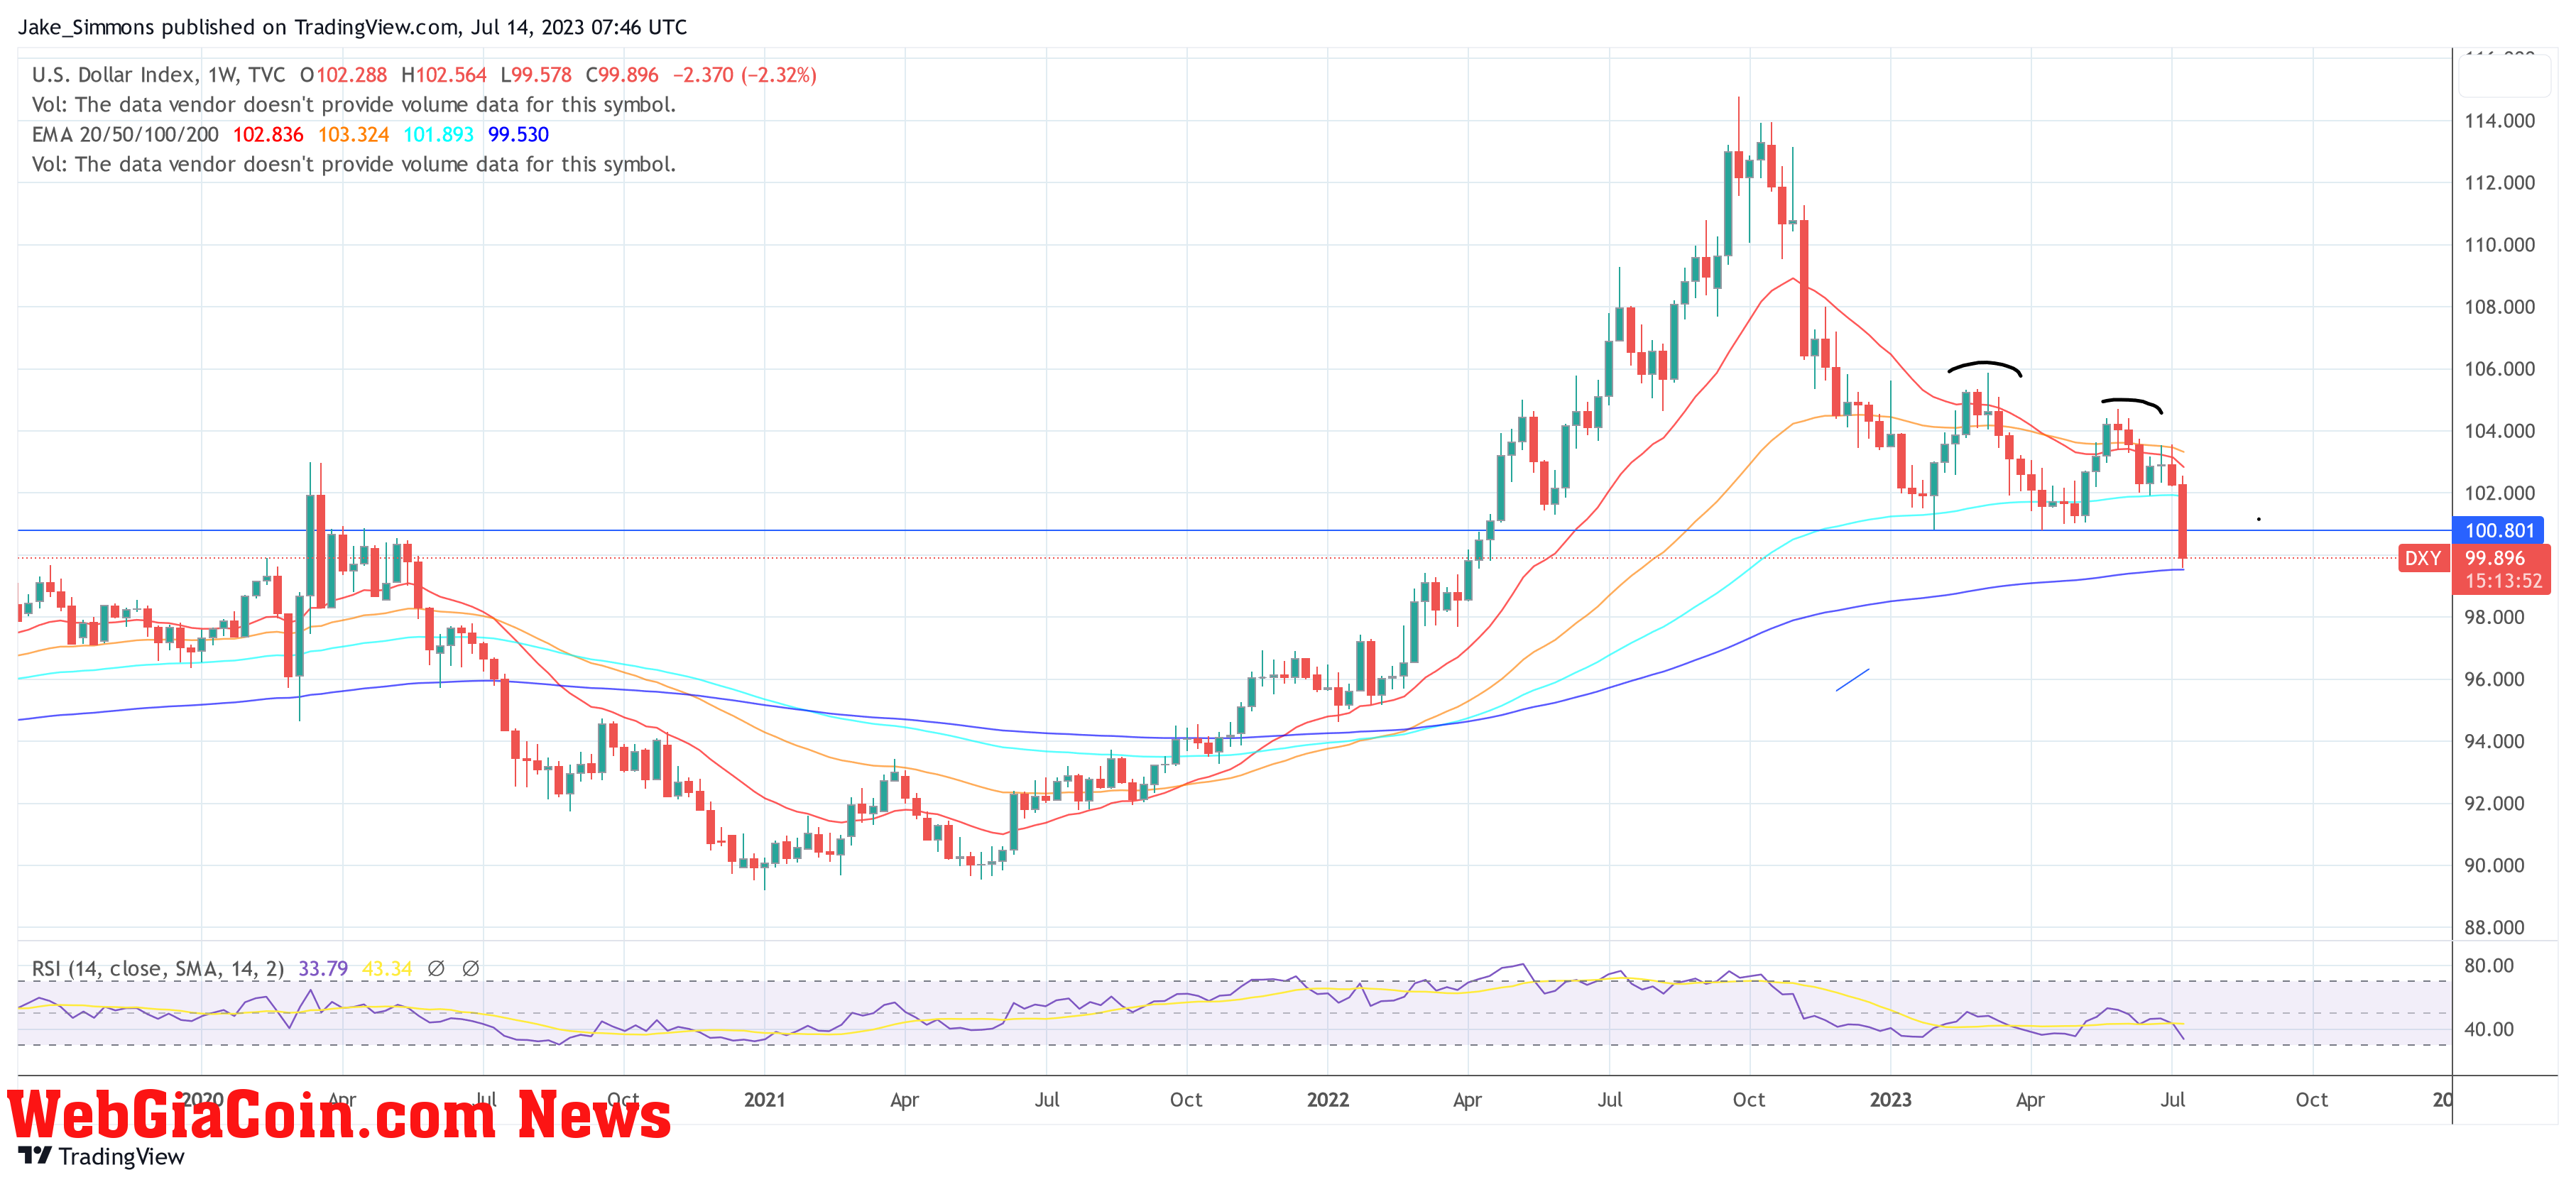Click the 108.000 price axis label

2499,307
